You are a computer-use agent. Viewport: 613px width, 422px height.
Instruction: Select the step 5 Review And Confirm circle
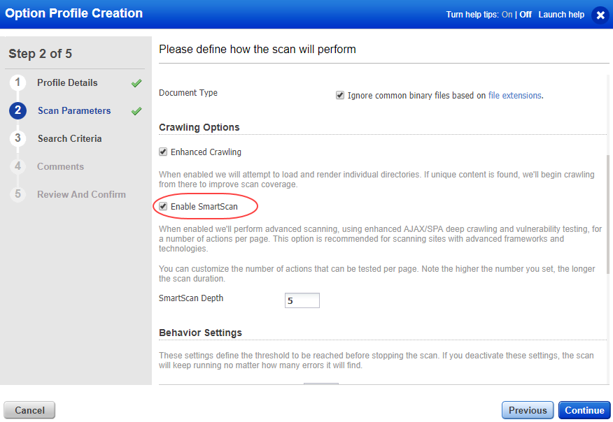coord(17,194)
